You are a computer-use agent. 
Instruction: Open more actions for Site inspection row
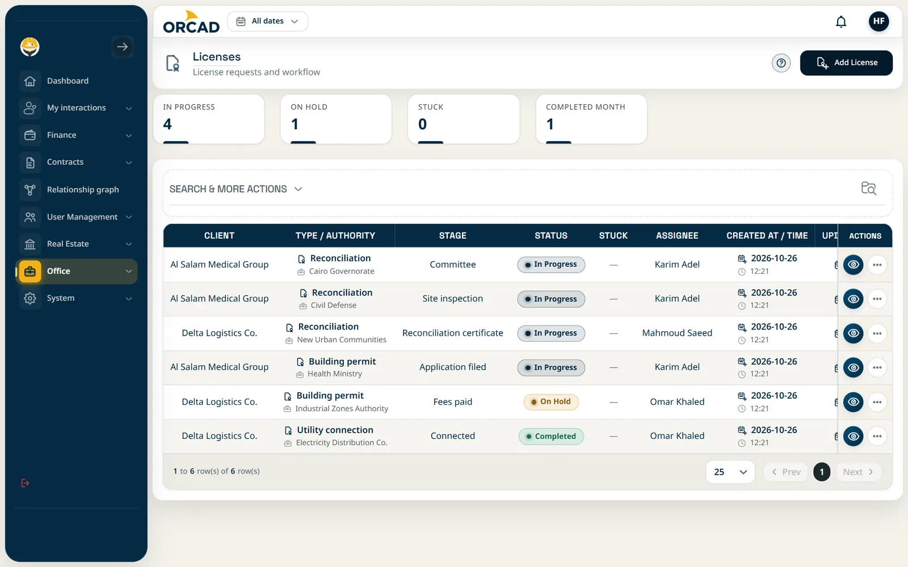877,299
